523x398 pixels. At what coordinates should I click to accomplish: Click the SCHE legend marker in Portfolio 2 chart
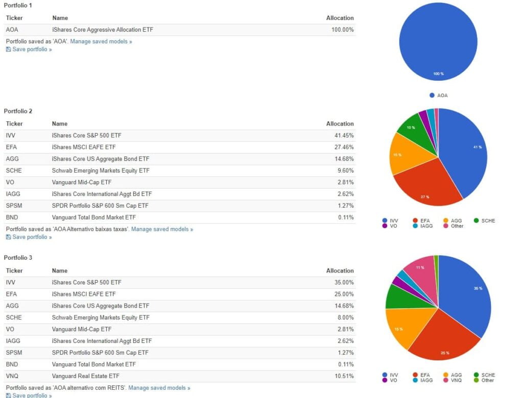coord(477,221)
